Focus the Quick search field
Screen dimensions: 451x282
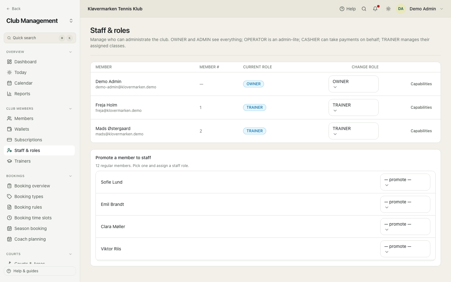40,38
